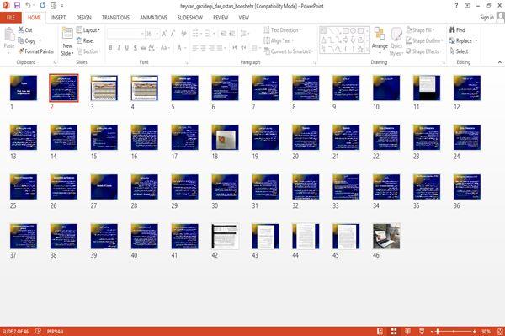Click the Paste clipboard icon
This screenshot has height=336, width=505.
(9, 35)
